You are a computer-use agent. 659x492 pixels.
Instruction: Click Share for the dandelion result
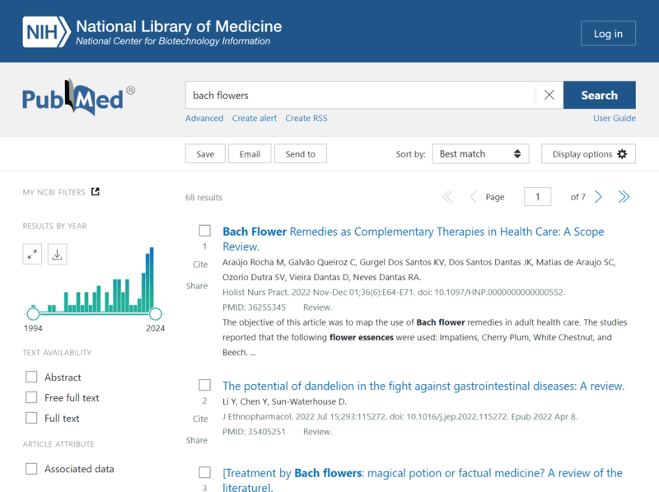tap(197, 440)
